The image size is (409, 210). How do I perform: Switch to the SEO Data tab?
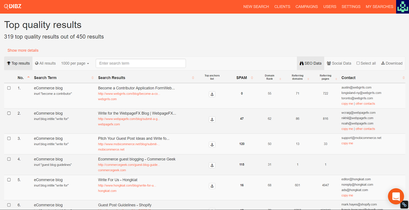coord(310,63)
